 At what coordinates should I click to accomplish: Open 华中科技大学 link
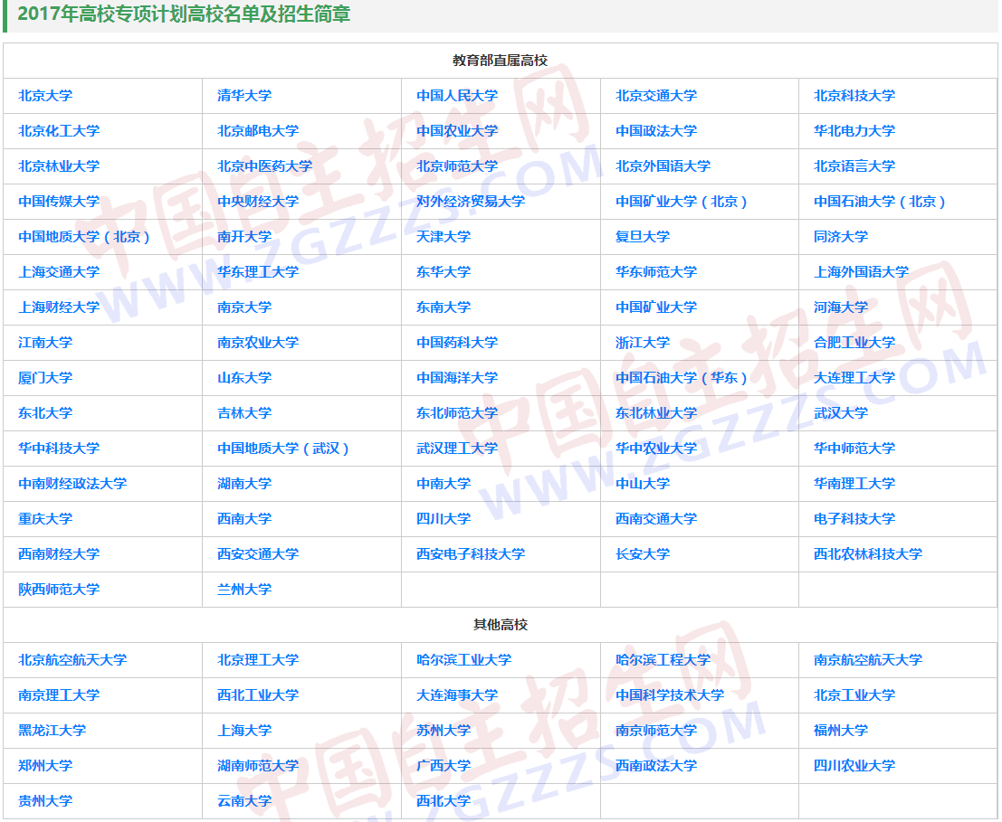[59, 448]
